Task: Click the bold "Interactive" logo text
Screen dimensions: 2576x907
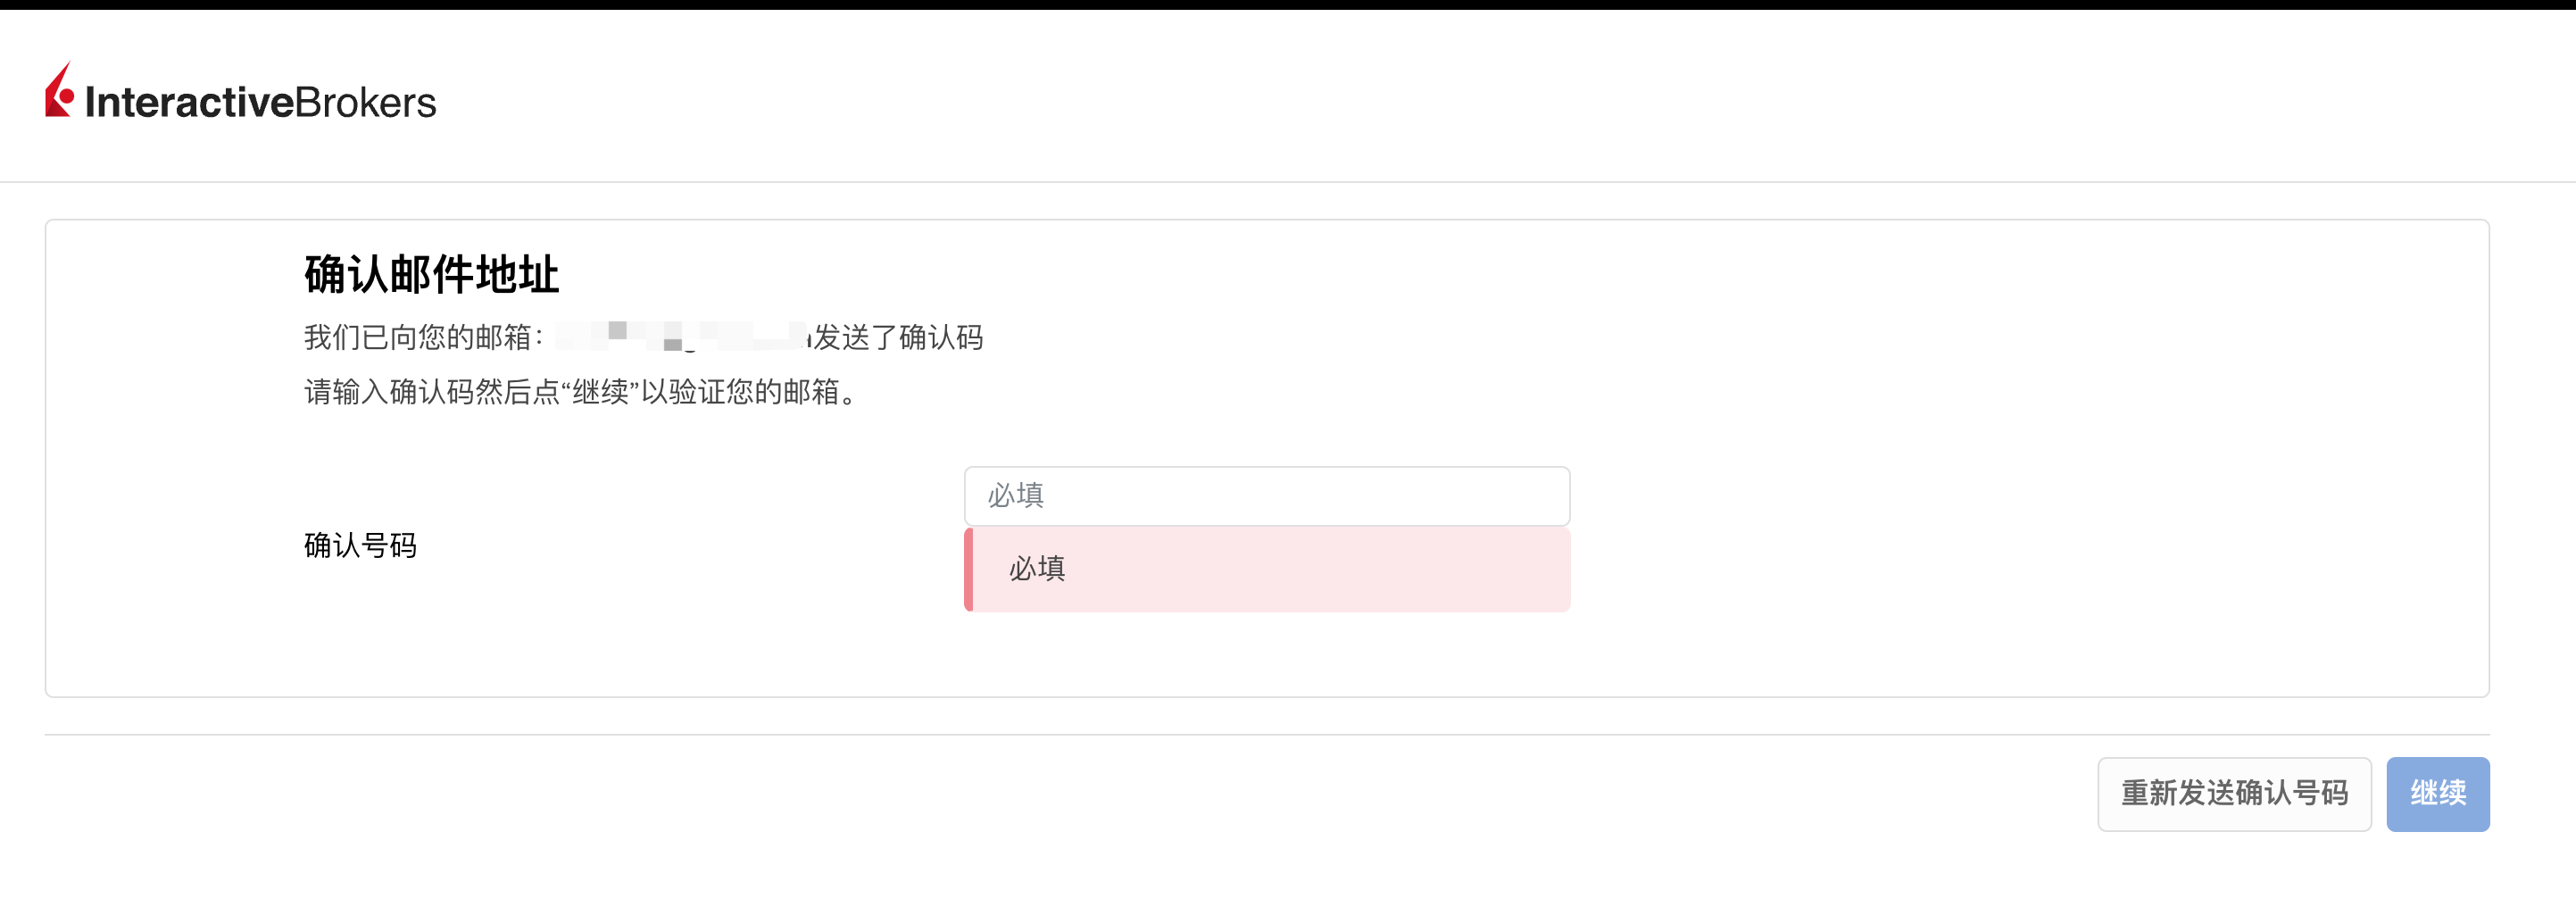Action: 190,102
